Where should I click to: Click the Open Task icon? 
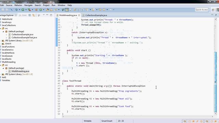(51, 10)
